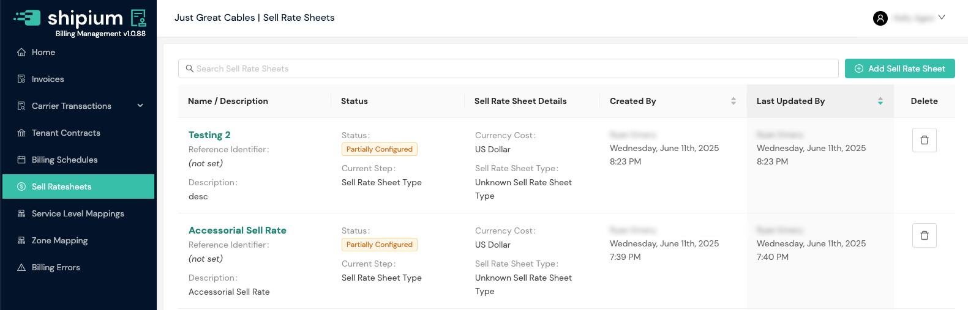968x310 pixels.
Task: Sort by the Last Updated By column
Action: pos(880,101)
